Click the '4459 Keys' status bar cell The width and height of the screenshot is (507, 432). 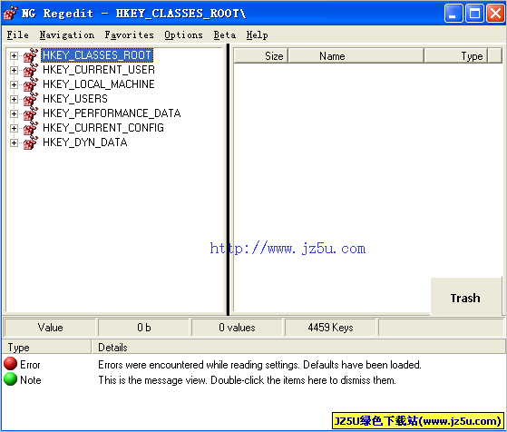(x=330, y=327)
